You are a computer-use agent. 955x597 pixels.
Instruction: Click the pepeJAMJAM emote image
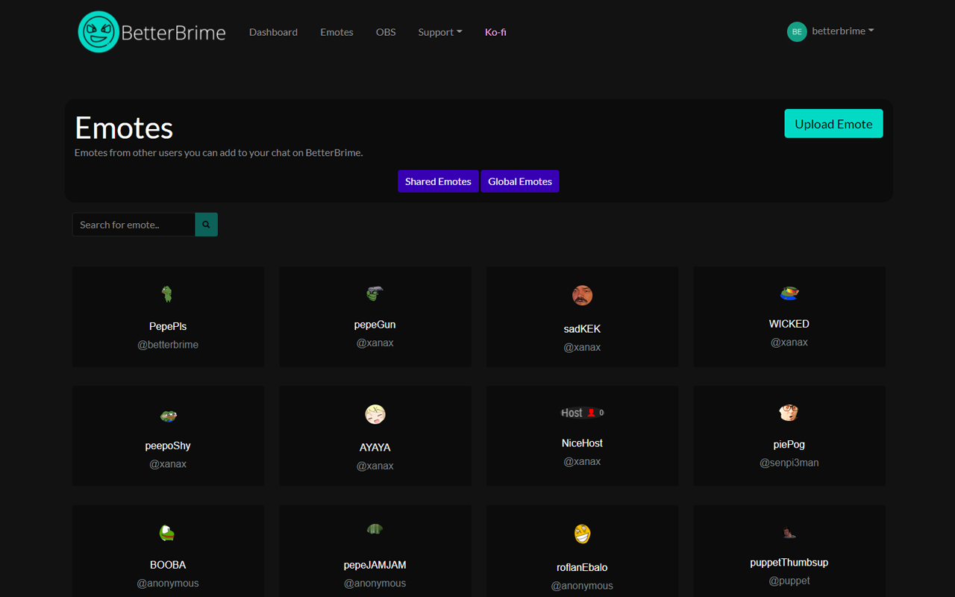(375, 529)
